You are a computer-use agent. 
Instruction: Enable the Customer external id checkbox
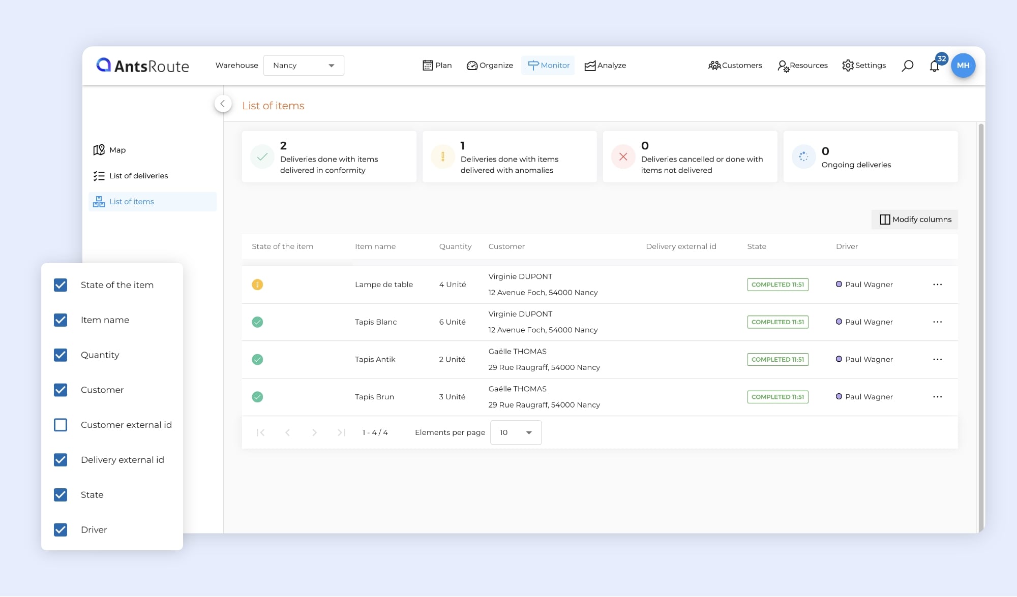61,425
